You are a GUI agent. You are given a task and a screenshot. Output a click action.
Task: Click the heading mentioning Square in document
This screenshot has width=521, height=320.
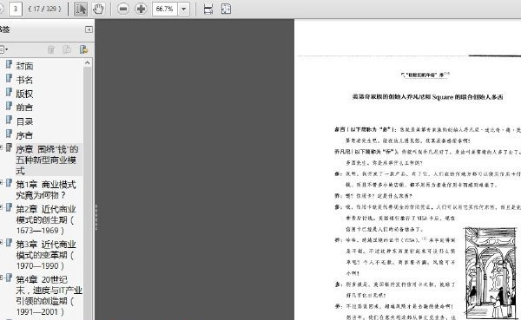point(427,97)
